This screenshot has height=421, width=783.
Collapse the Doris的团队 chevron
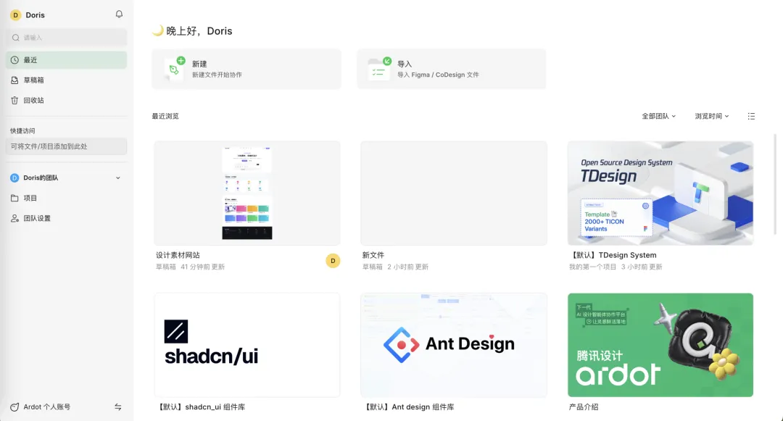[x=118, y=178]
